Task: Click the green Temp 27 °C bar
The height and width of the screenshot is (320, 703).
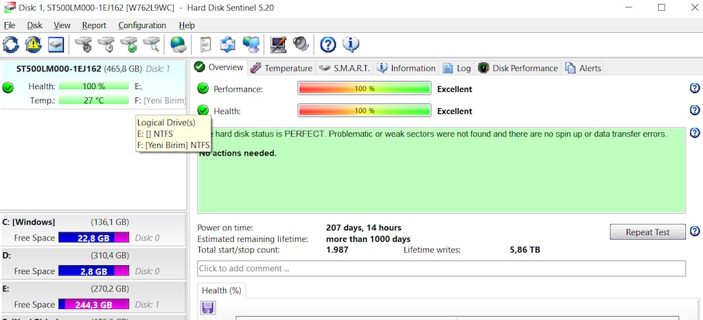Action: (x=93, y=100)
